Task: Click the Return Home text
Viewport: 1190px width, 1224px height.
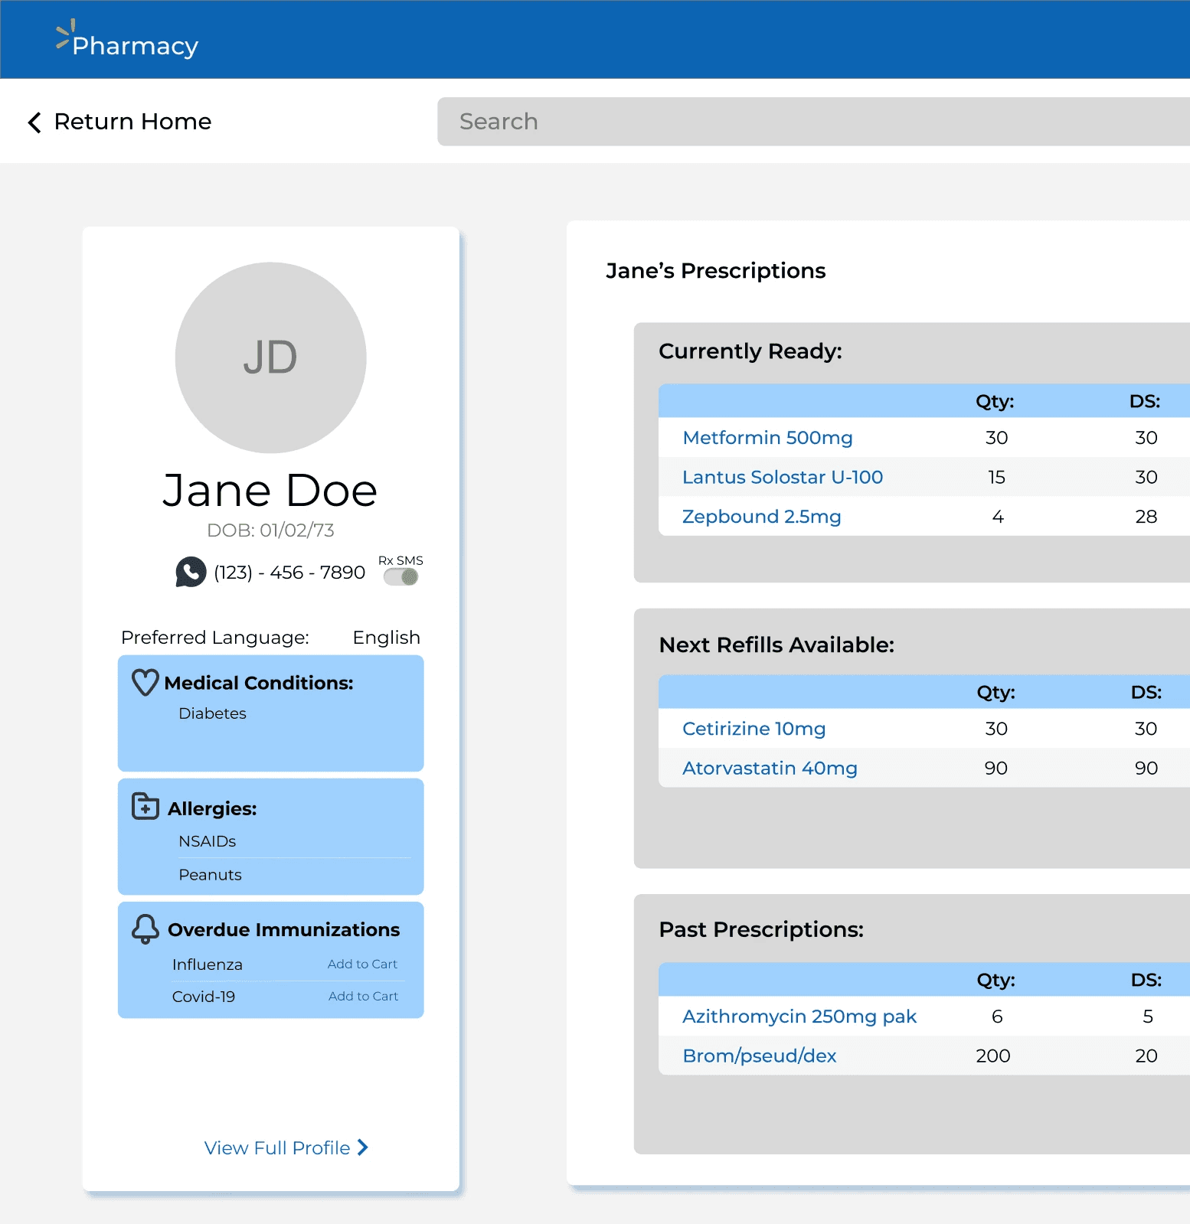Action: 132,122
